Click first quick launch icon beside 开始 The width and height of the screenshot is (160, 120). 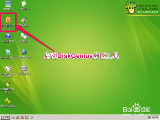[x=13, y=117]
